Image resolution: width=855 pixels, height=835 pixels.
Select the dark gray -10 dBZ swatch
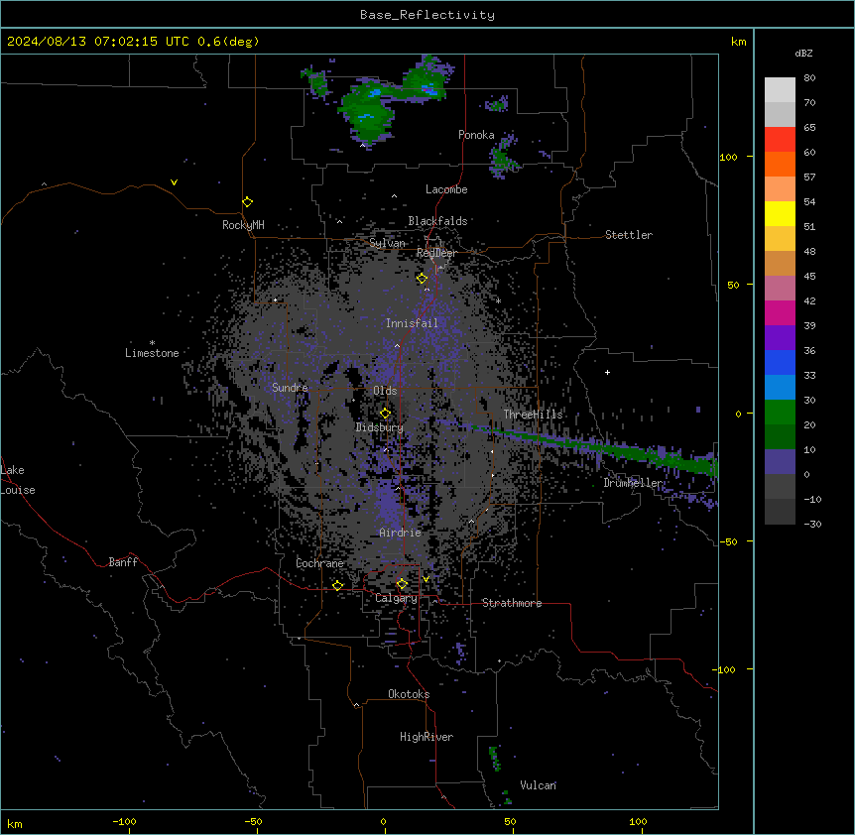(780, 512)
